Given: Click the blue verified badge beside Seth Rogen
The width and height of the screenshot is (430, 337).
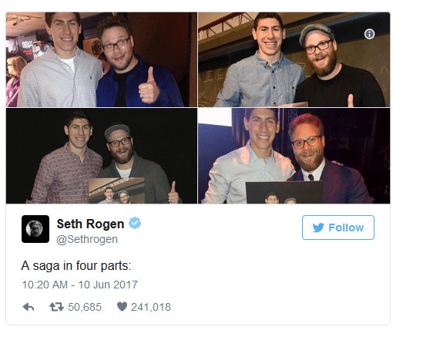Looking at the screenshot, I should point(135,223).
